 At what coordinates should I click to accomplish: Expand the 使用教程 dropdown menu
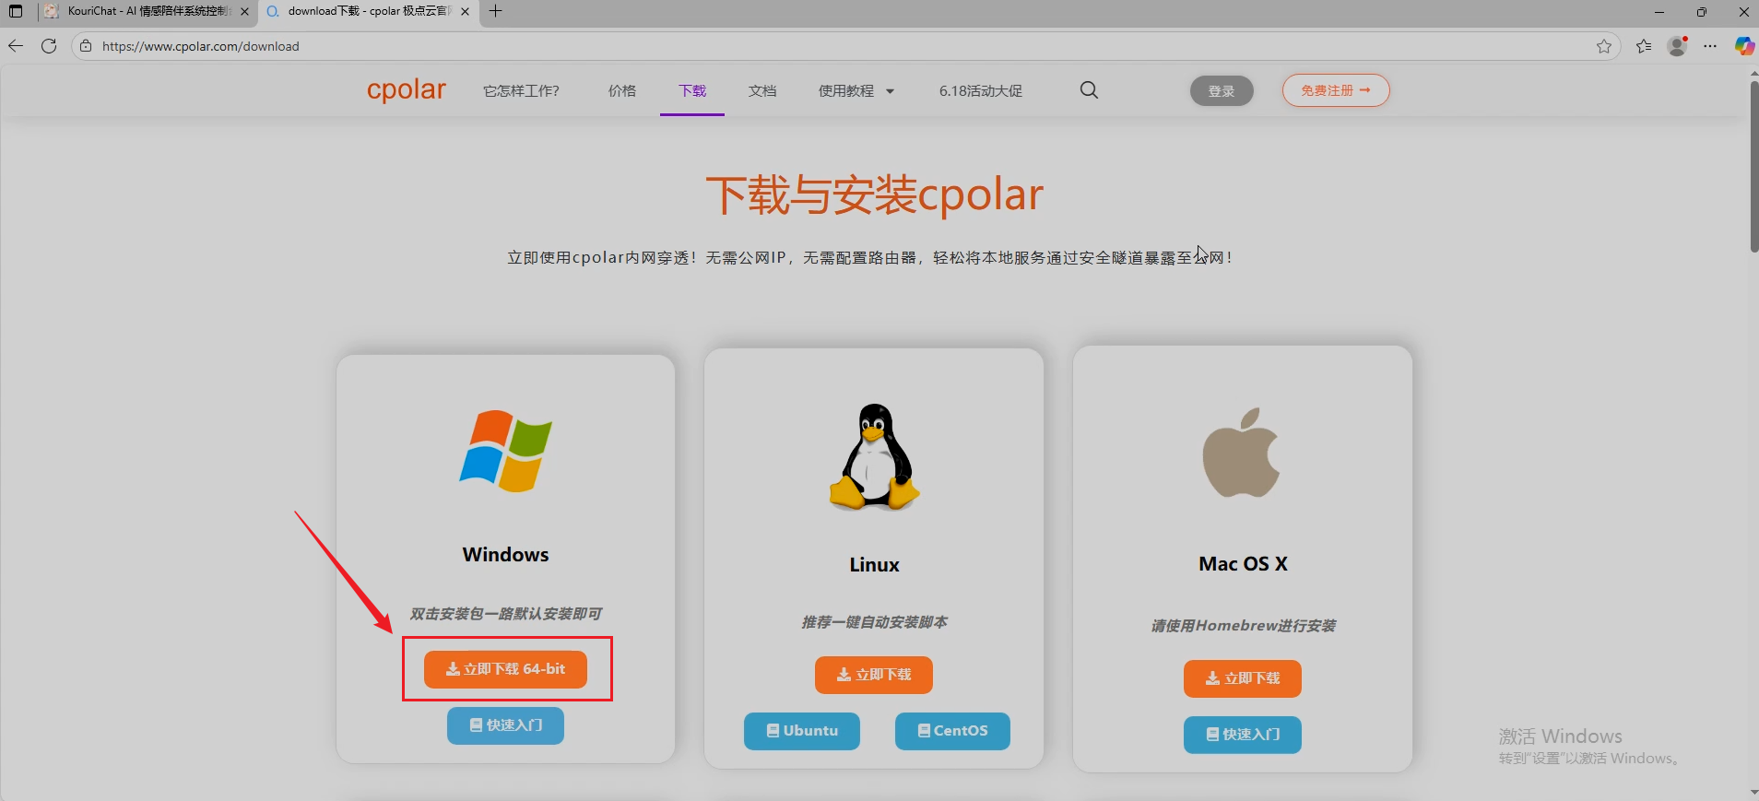(x=856, y=90)
